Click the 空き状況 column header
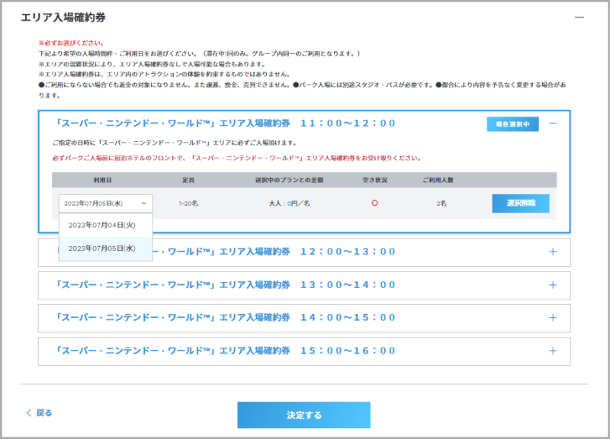Screen dimensions: 610x439 375,180
